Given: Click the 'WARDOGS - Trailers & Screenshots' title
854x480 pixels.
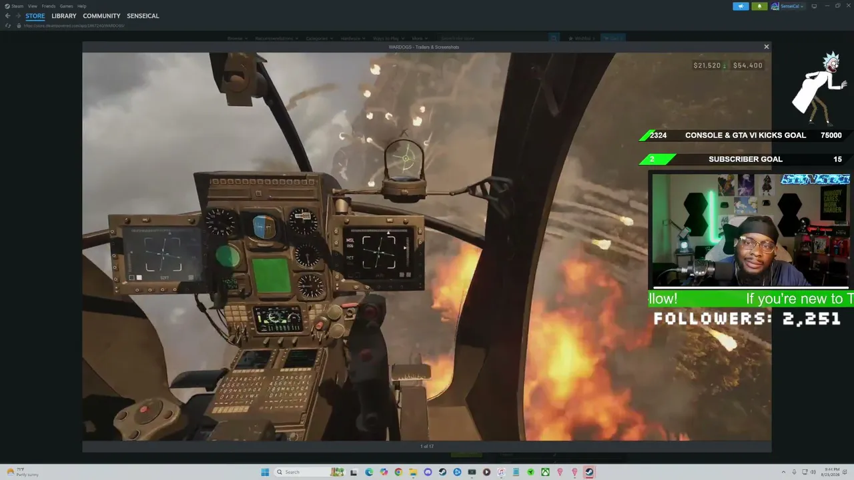Looking at the screenshot, I should [x=424, y=47].
